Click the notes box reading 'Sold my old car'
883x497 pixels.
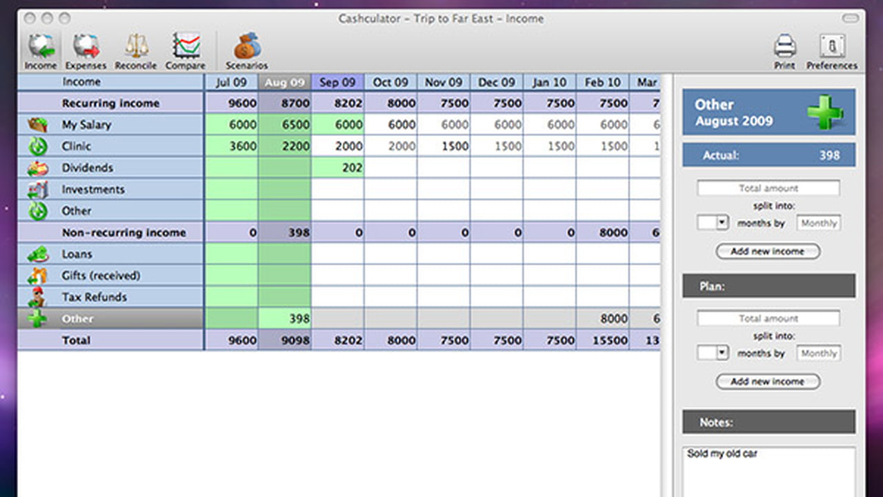(768, 471)
